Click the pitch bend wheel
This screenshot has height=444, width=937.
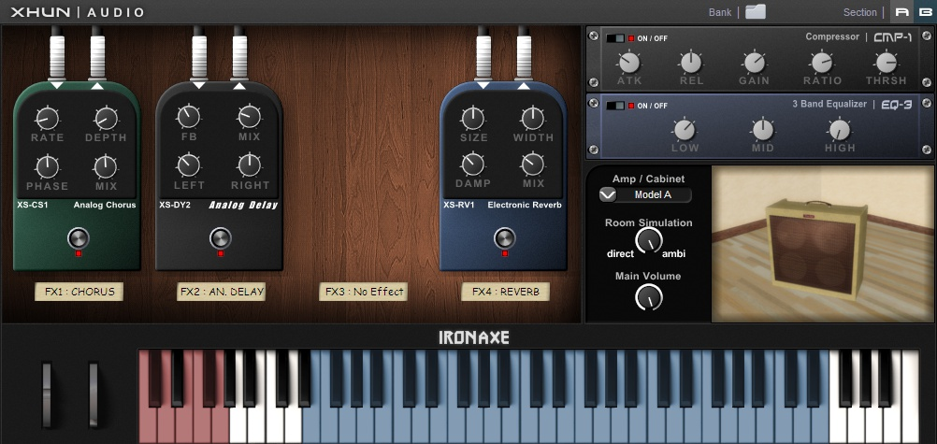coord(47,395)
